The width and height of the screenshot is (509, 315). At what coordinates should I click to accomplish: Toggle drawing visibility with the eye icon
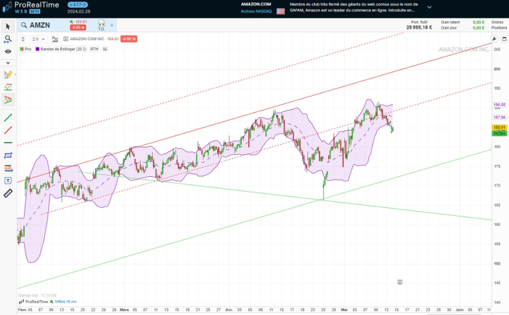tap(8, 52)
